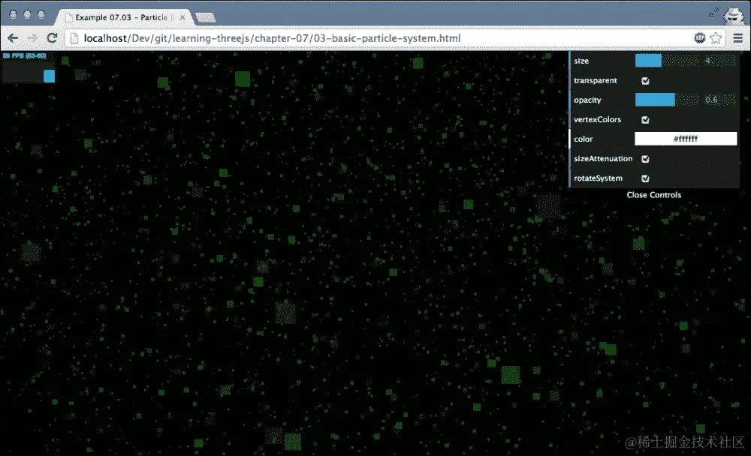Click the badge icon beside the bookmark star

point(699,37)
